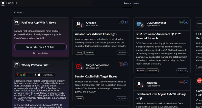202x108 pixels.
Task: Click the green happy sentiment face on GCM card
Action: pos(181,22)
